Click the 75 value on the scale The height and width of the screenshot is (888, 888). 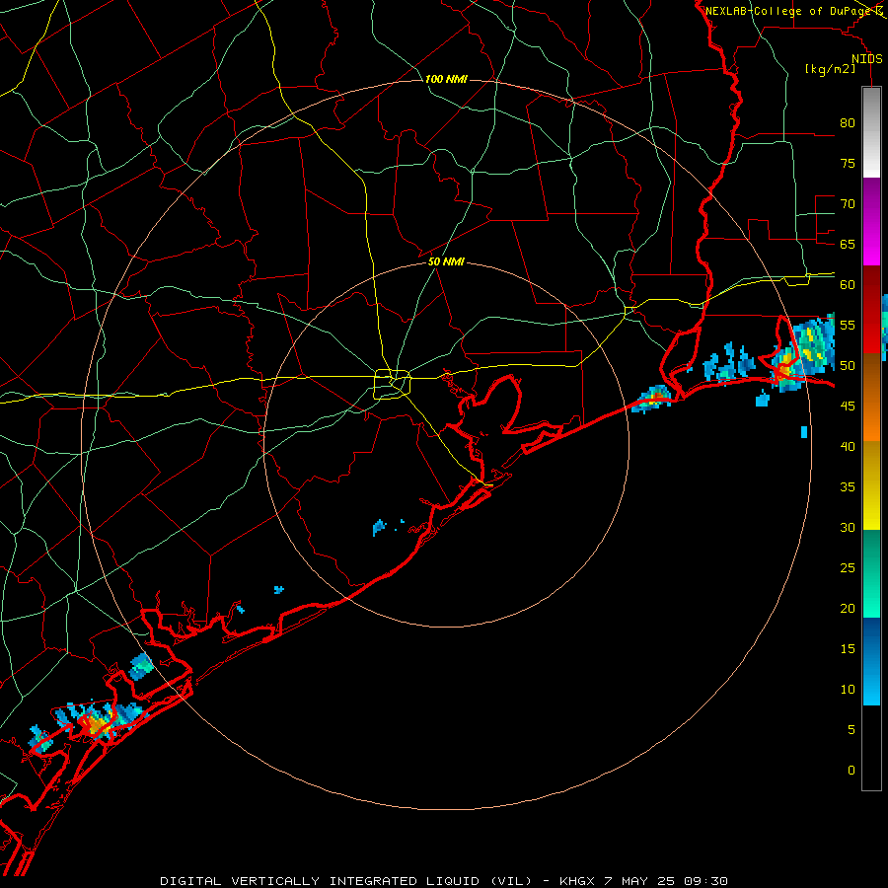[848, 163]
